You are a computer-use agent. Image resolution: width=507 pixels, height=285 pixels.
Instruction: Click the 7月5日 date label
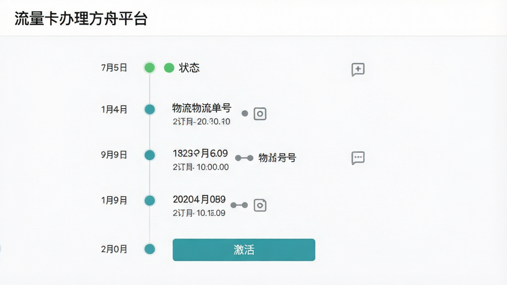(114, 68)
